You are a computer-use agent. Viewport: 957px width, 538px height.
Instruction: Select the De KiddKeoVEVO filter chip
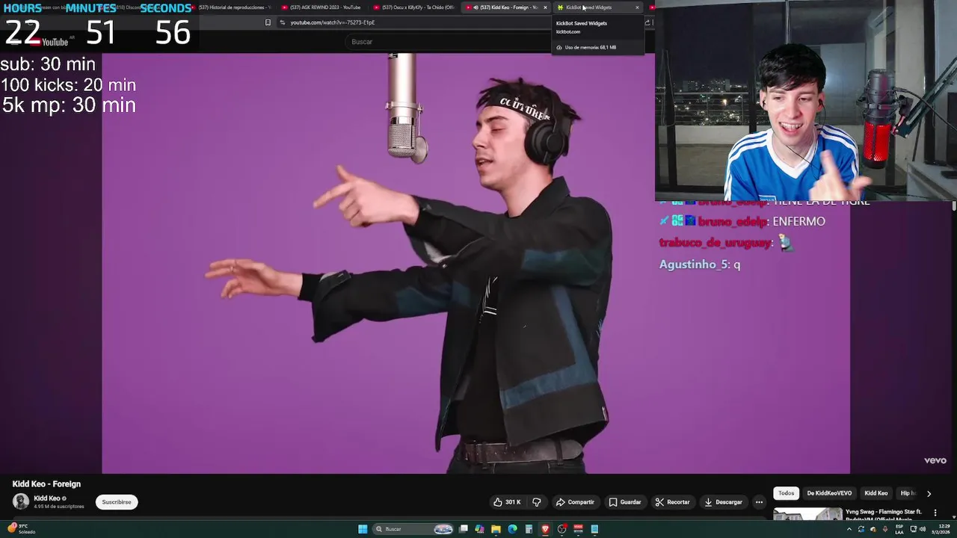[829, 493]
